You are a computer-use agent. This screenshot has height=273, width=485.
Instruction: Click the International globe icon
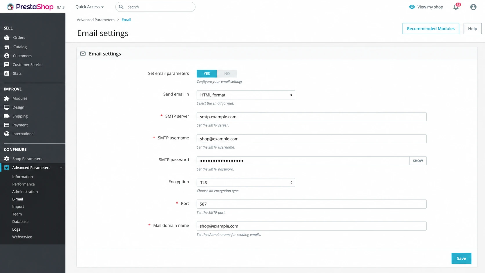7,134
